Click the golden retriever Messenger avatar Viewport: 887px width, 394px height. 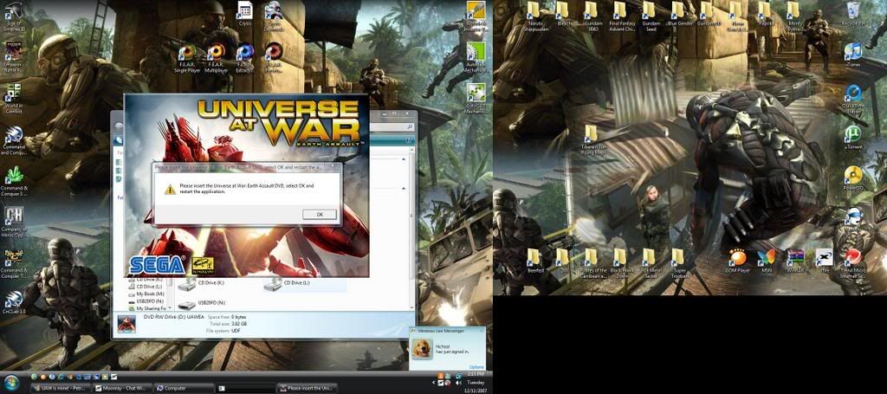(422, 347)
